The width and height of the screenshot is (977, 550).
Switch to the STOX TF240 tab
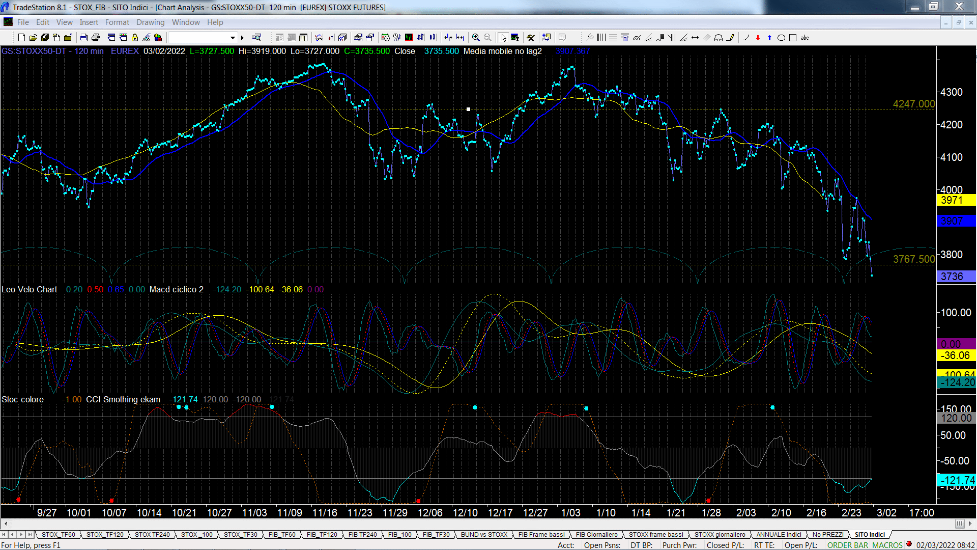[152, 535]
